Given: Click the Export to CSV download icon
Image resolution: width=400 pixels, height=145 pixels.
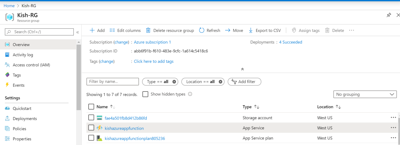Looking at the screenshot, I should (251, 30).
